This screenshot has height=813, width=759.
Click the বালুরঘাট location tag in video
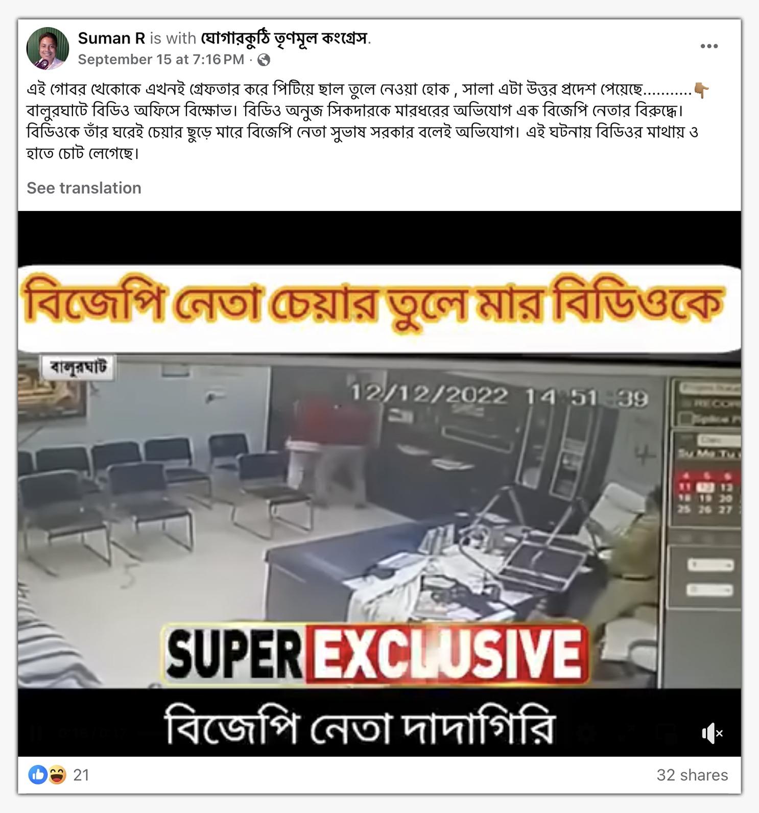(79, 367)
